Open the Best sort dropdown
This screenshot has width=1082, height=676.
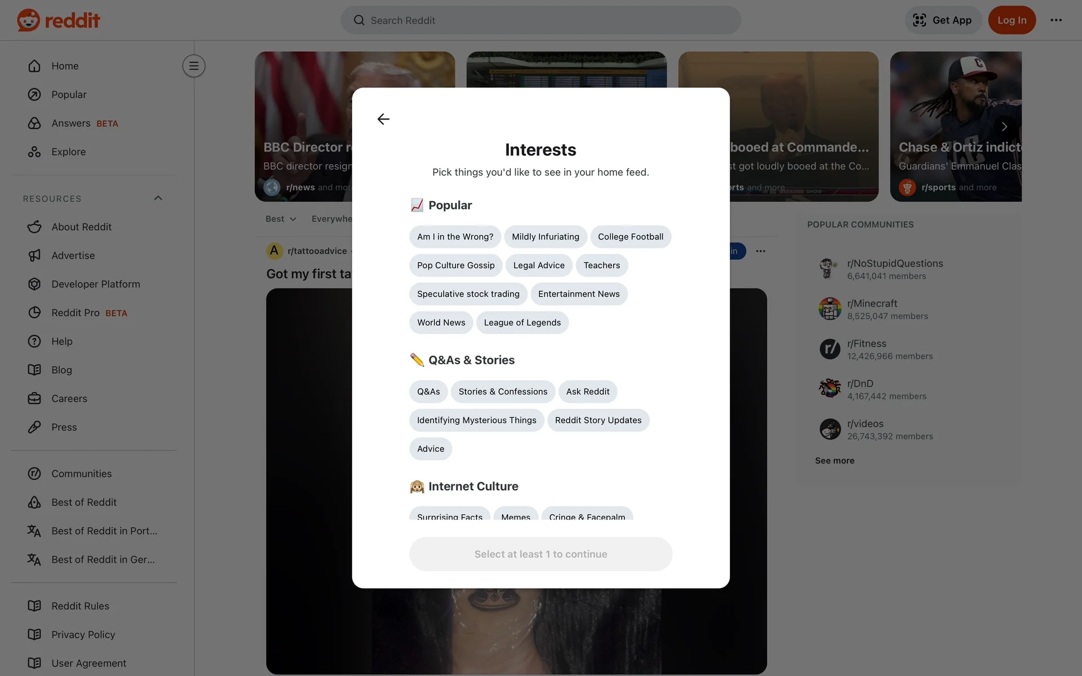pos(281,219)
